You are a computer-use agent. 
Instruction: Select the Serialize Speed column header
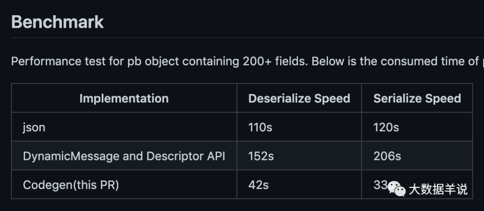point(417,98)
